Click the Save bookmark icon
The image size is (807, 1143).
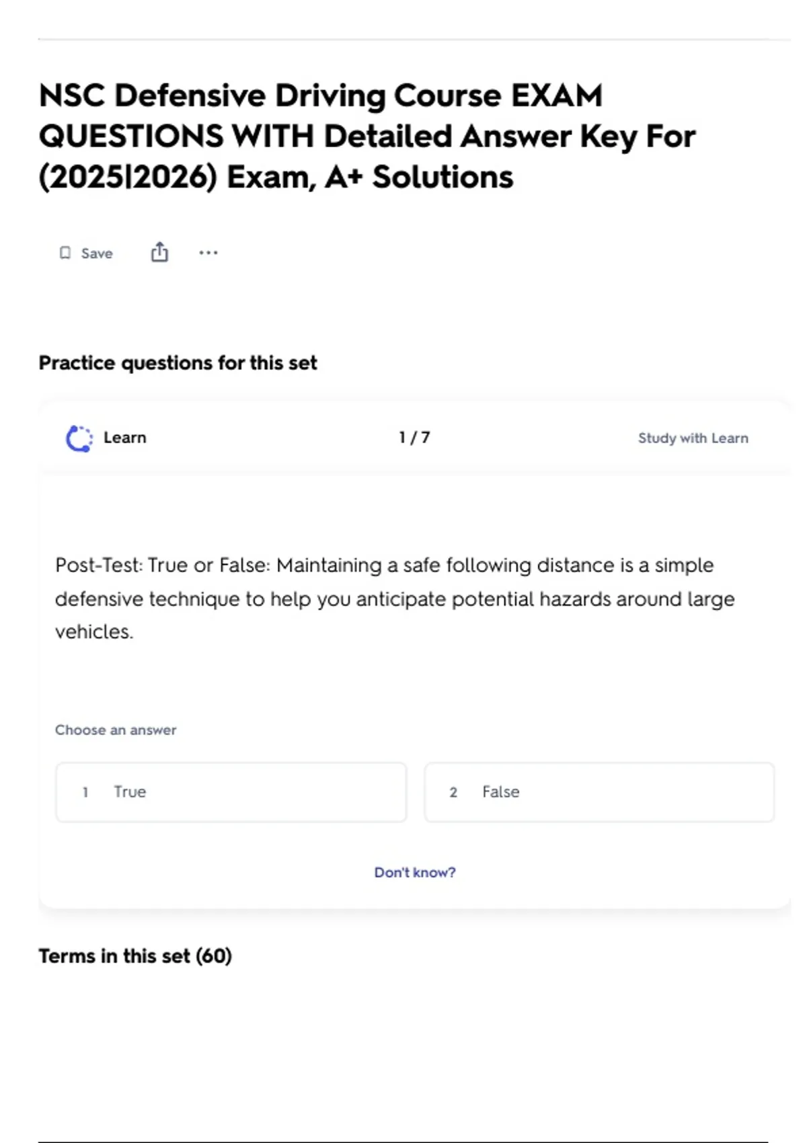[65, 253]
